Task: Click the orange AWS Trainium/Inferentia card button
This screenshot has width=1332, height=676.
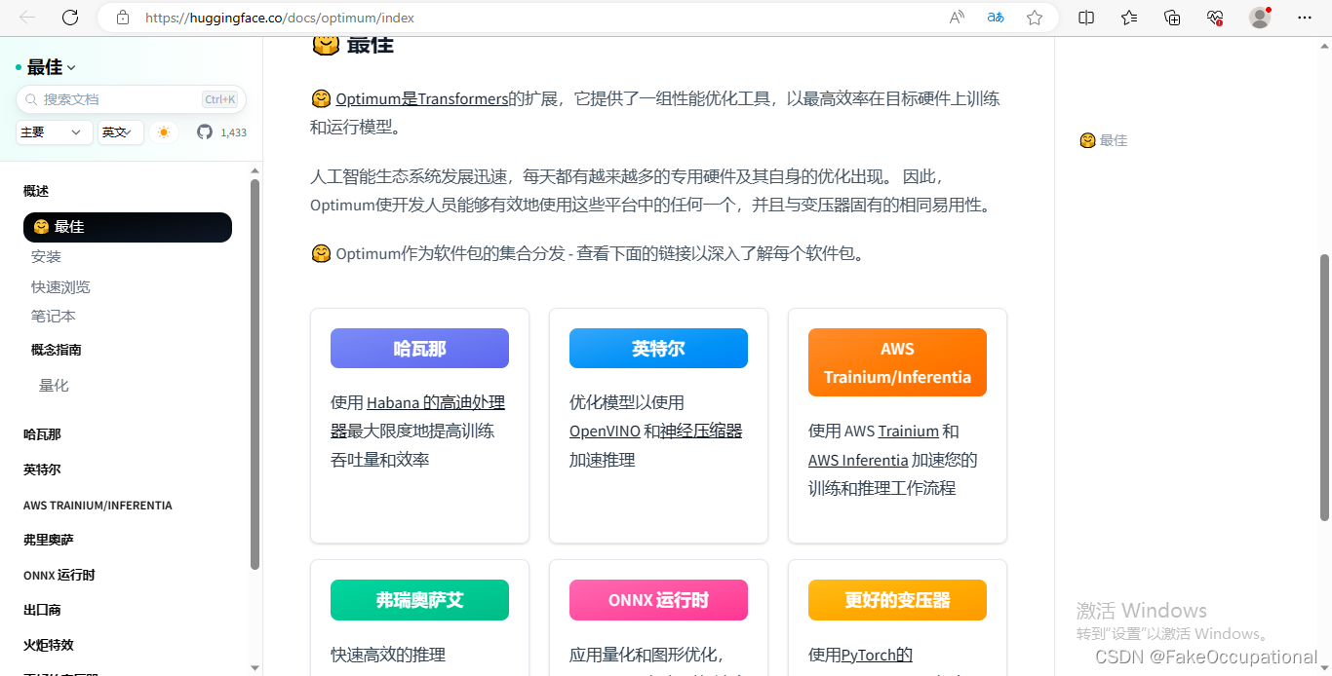Action: [897, 362]
